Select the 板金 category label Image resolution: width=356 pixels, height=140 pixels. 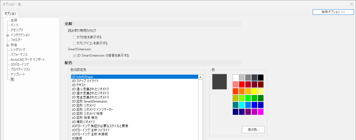point(14,45)
